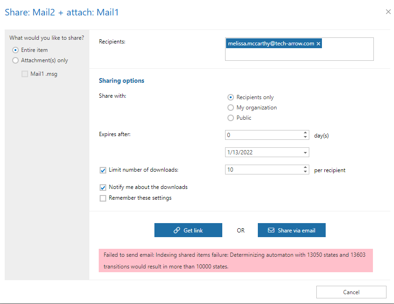
Task: Click inside the Recipients input box
Action: tap(299, 54)
